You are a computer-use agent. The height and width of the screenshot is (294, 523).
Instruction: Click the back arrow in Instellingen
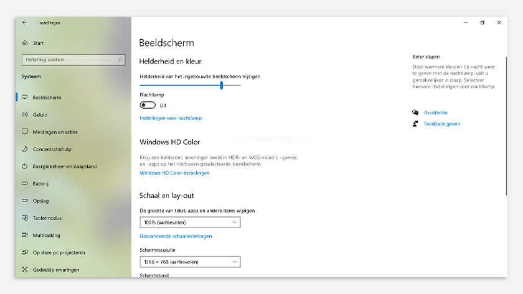pyautogui.click(x=24, y=22)
